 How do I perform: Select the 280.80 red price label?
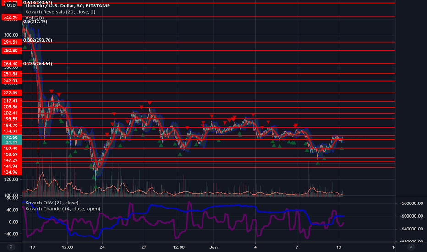(x=11, y=51)
